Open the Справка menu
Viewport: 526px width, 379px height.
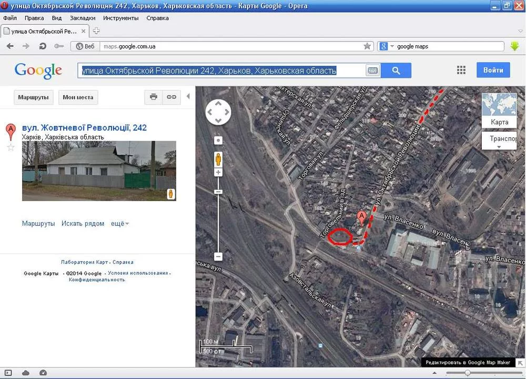157,18
